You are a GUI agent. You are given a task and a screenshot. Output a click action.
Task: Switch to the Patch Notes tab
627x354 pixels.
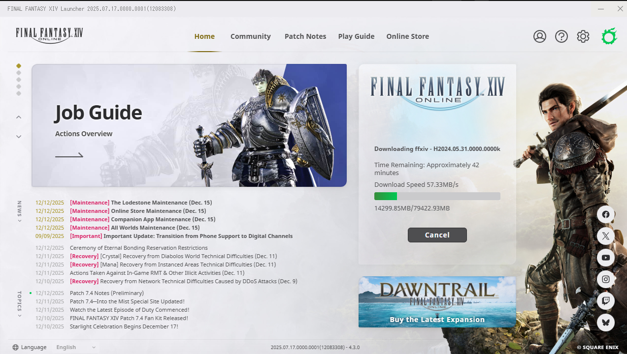click(305, 36)
